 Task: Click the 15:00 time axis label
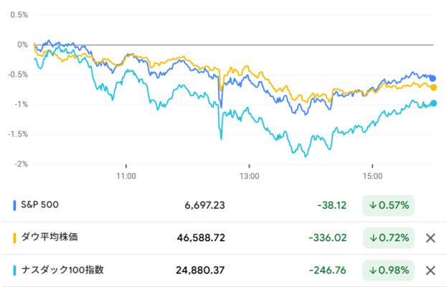(372, 175)
